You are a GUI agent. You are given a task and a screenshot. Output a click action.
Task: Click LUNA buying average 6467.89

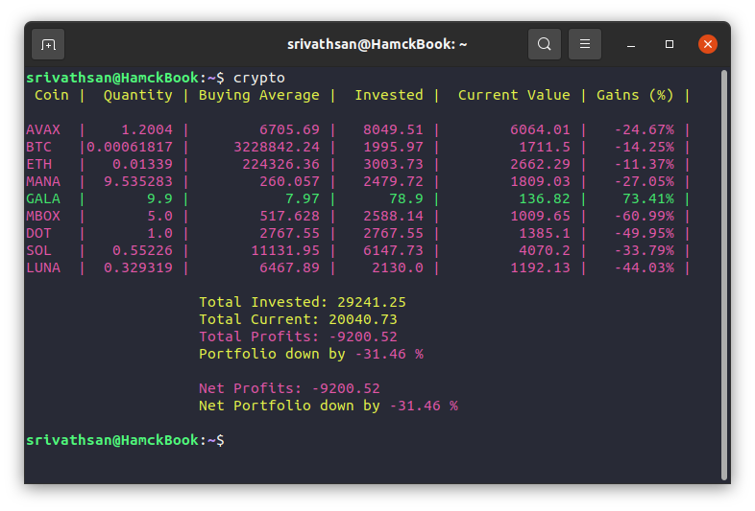pos(289,268)
